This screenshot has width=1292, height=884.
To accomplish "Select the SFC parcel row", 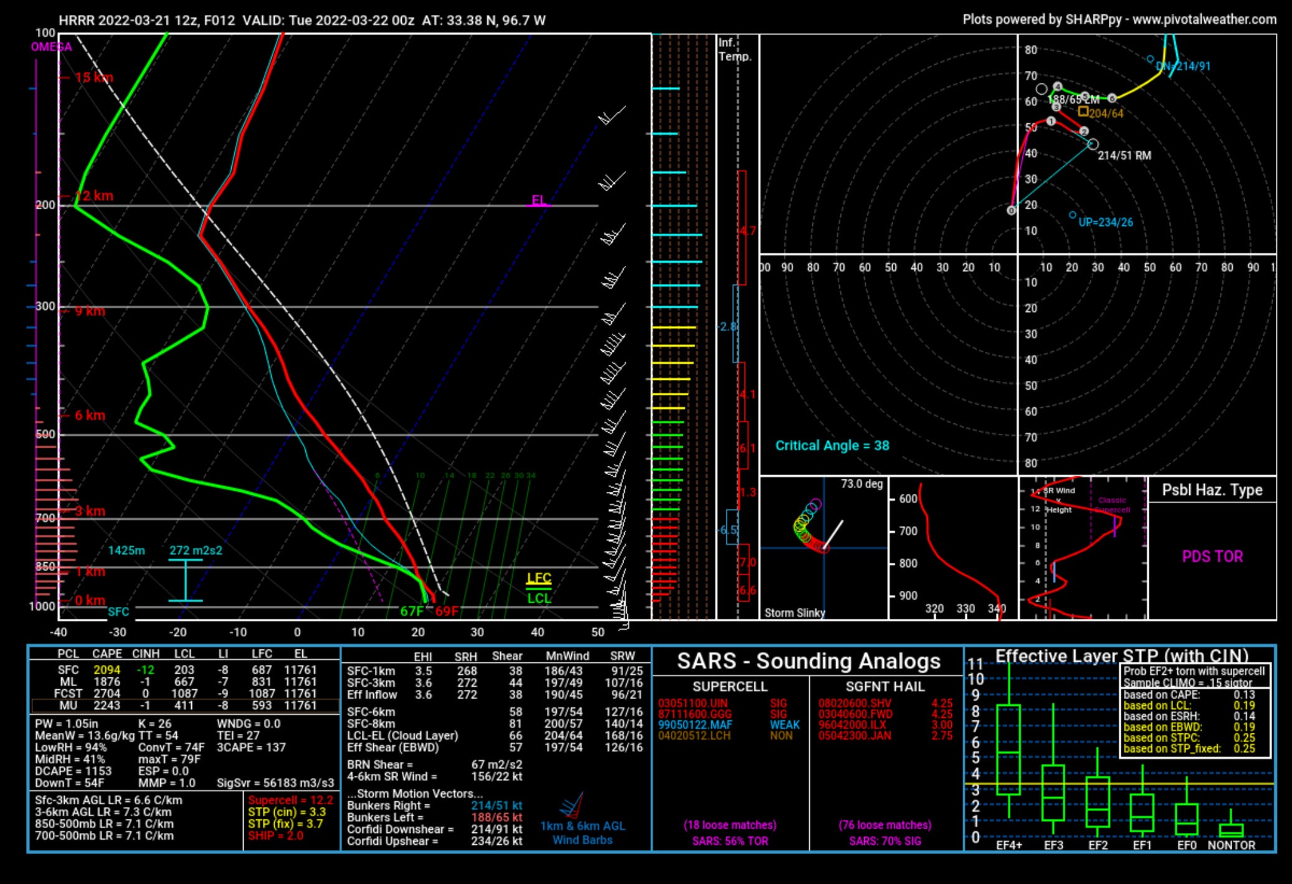I will coord(185,670).
